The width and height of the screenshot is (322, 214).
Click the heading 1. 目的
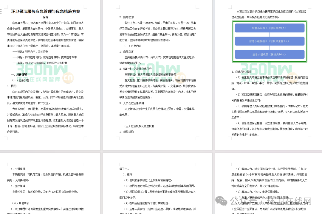coord(12,86)
